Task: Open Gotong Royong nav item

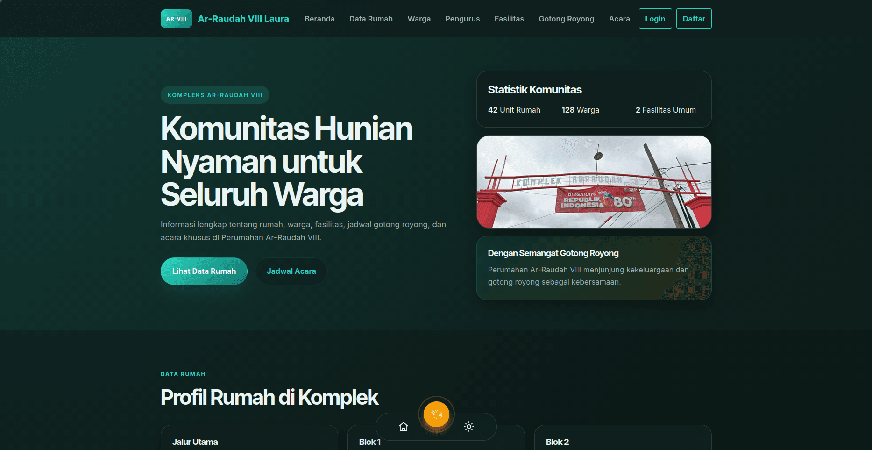Action: coord(566,19)
